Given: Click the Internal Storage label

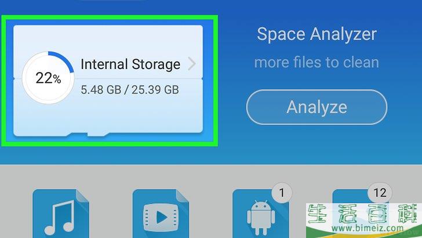Looking at the screenshot, I should tap(130, 64).
